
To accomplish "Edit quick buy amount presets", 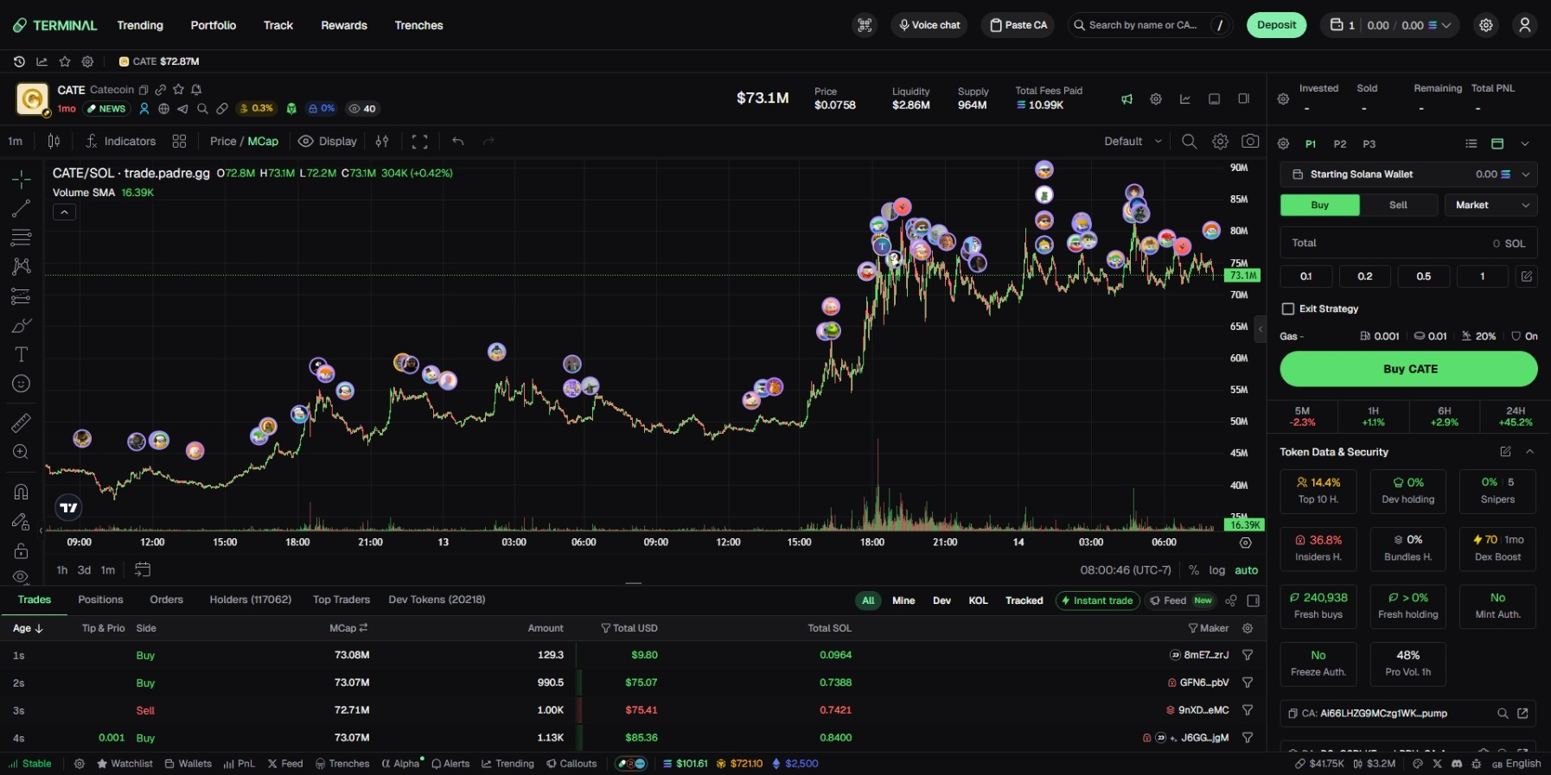I will (x=1527, y=276).
